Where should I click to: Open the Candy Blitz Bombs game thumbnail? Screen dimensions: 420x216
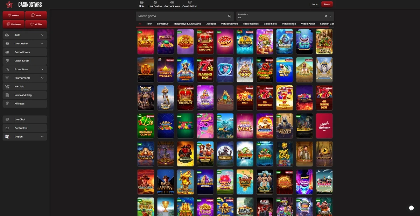pos(225,182)
